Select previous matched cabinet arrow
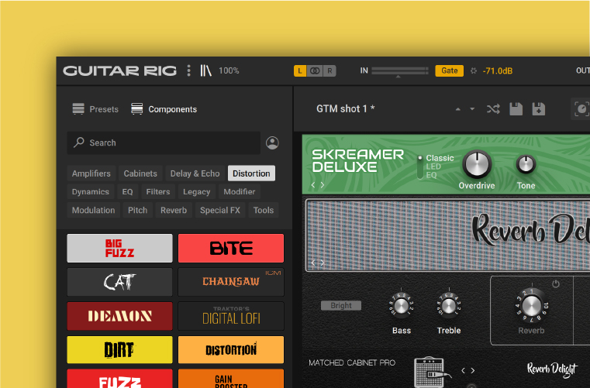The image size is (590, 388). pos(463,371)
